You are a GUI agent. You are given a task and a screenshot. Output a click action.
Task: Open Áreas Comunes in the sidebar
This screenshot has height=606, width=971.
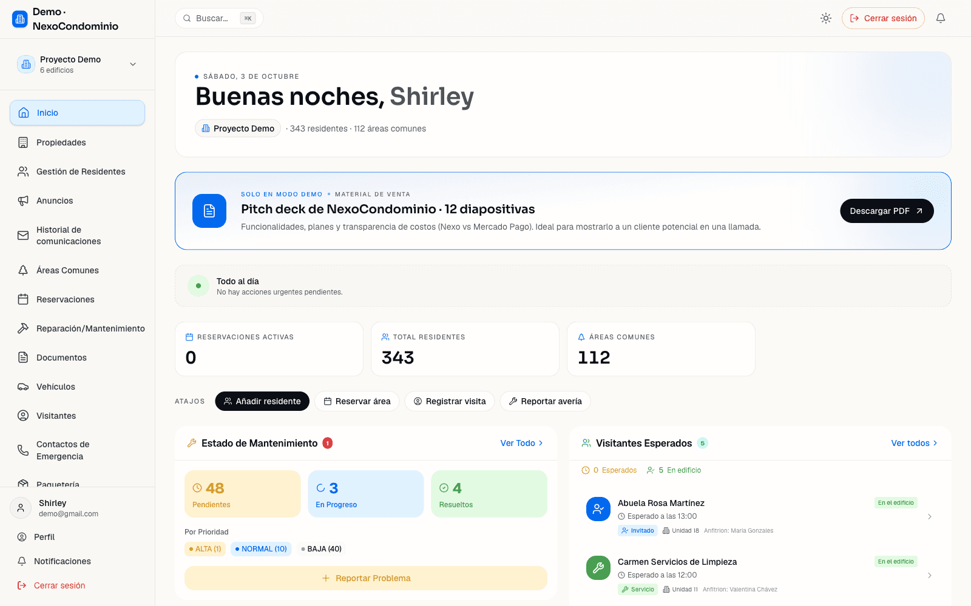pos(78,270)
